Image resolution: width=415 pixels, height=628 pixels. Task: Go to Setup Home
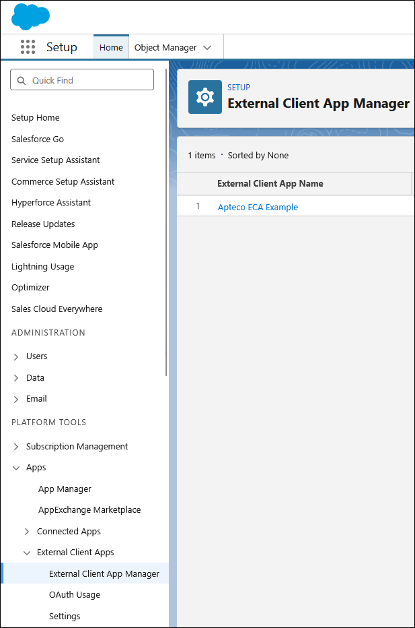click(x=36, y=118)
